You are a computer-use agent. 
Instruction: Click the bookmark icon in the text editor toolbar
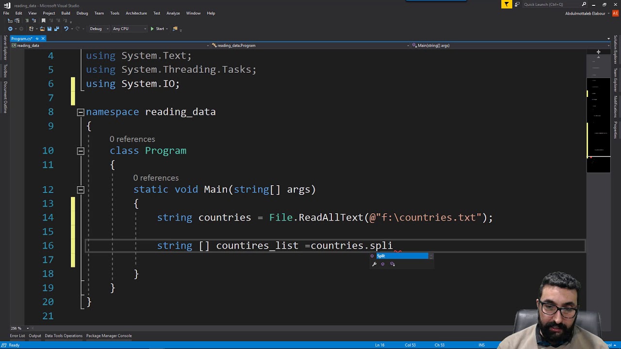click(x=43, y=20)
